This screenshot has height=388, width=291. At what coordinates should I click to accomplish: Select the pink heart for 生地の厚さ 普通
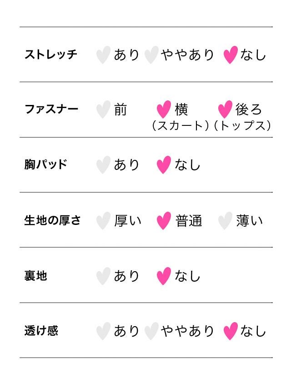164,221
